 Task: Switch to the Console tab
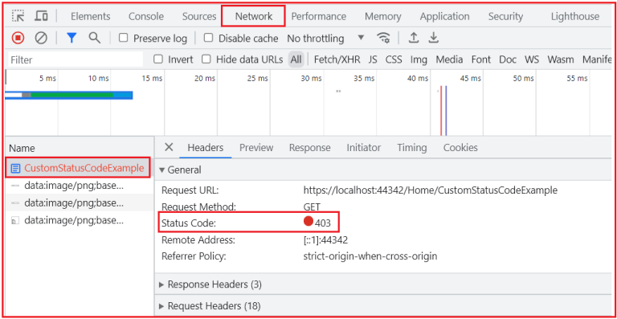(146, 17)
